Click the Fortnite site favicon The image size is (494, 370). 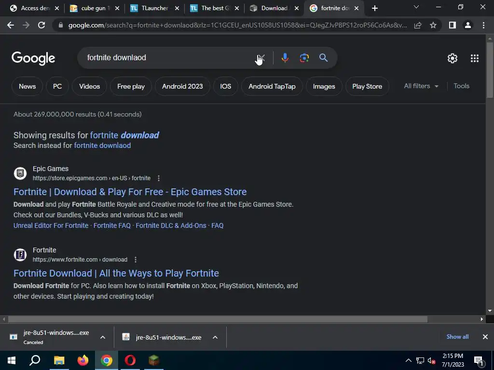coord(20,255)
